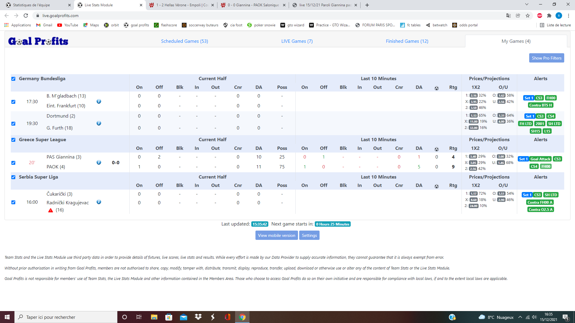The height and width of the screenshot is (323, 575).
Task: Toggle Serbia Super Liga checkbox
Action: click(x=13, y=177)
